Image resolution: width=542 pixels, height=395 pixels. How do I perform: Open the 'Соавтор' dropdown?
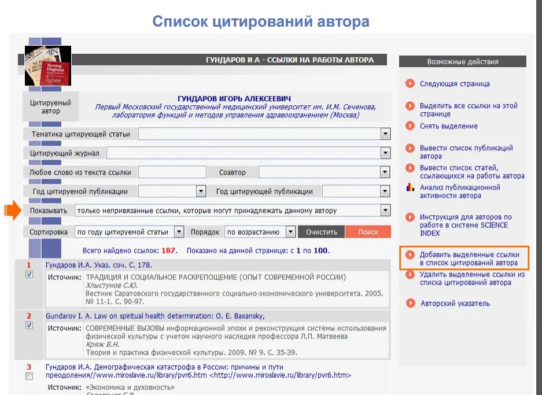pos(385,172)
